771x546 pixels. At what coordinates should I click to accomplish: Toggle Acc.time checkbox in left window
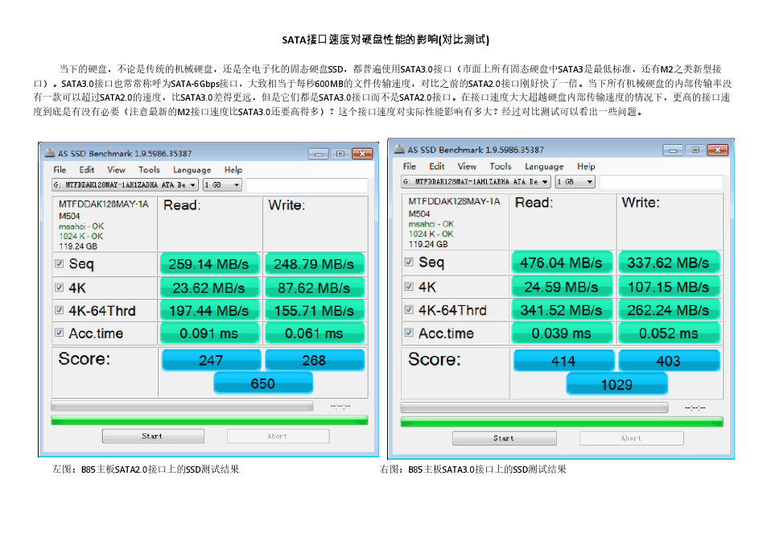[59, 333]
